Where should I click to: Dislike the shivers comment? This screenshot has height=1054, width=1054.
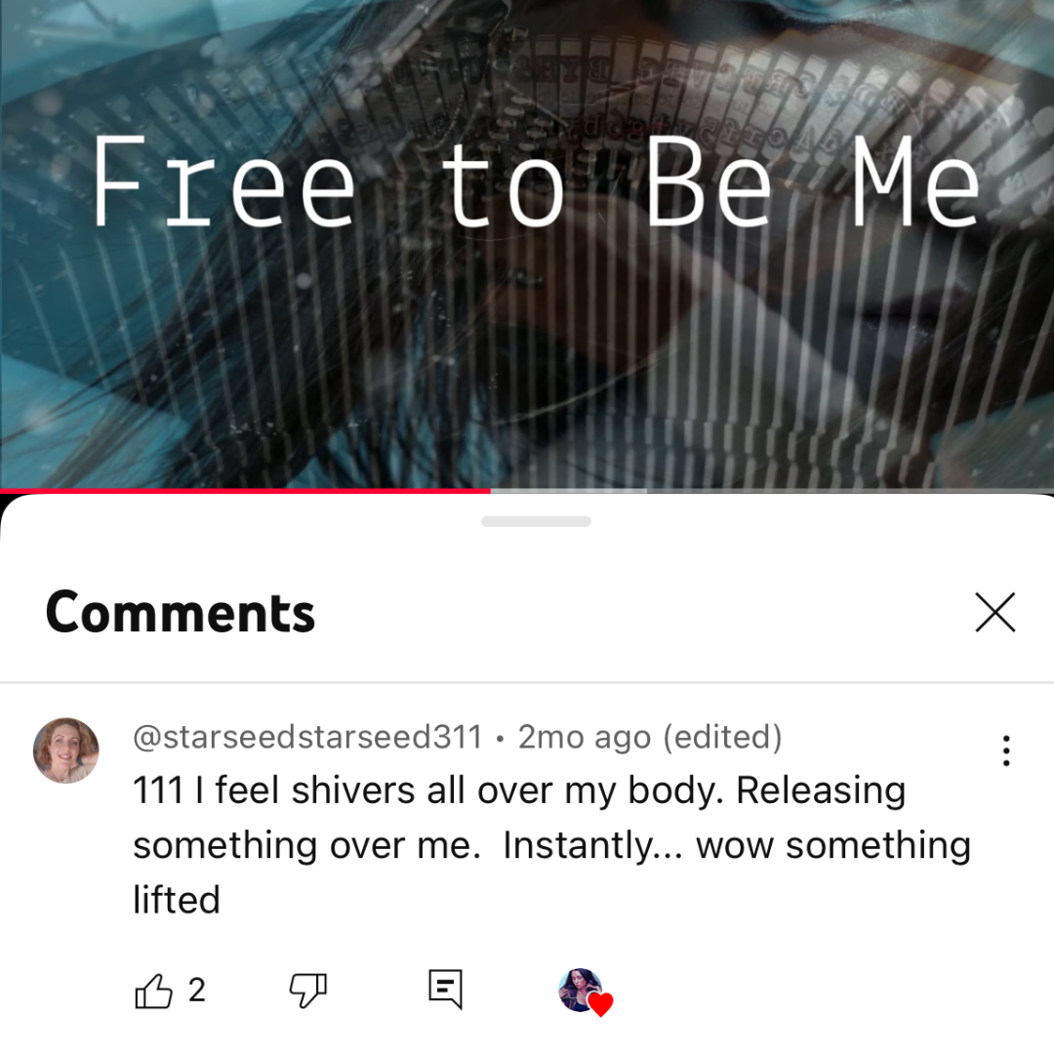click(307, 991)
